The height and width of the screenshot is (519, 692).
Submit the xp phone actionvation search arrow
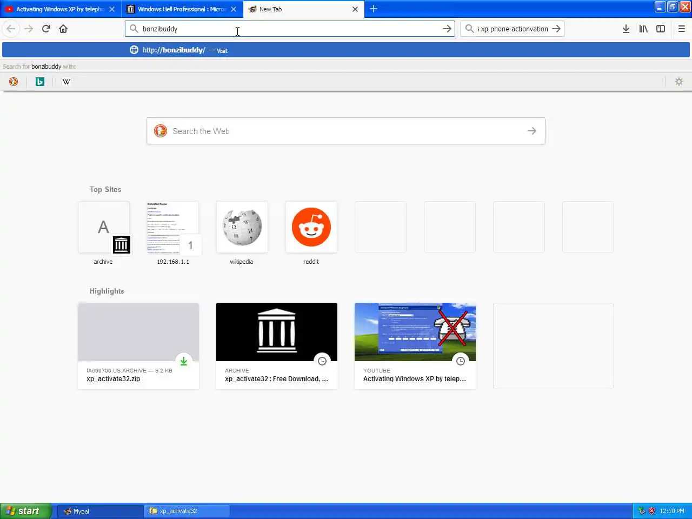tap(556, 29)
